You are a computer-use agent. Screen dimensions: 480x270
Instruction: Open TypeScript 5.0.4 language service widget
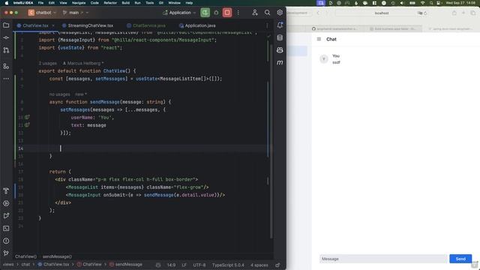coord(228,265)
